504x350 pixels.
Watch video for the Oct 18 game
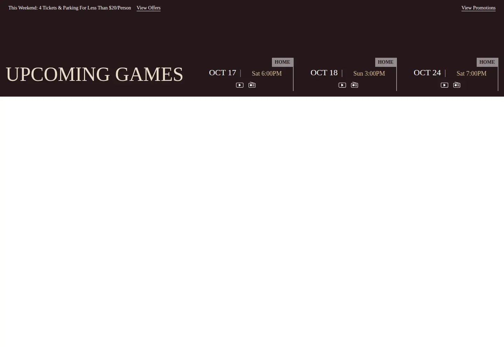pos(342,85)
